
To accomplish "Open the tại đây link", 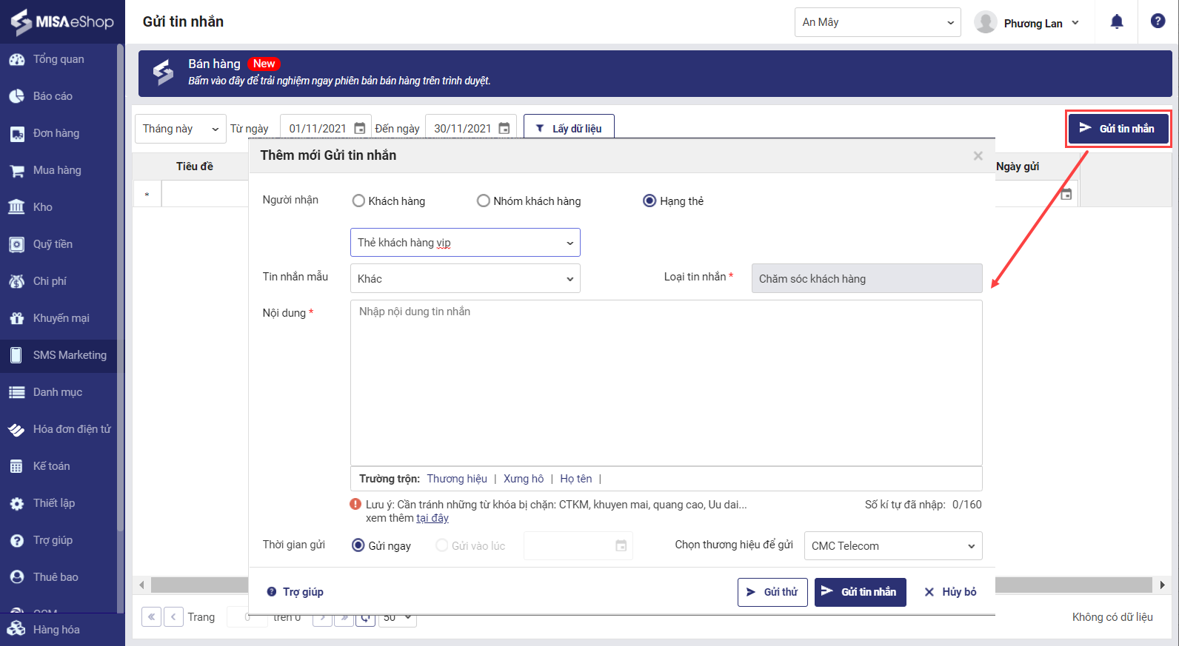I will [x=432, y=518].
